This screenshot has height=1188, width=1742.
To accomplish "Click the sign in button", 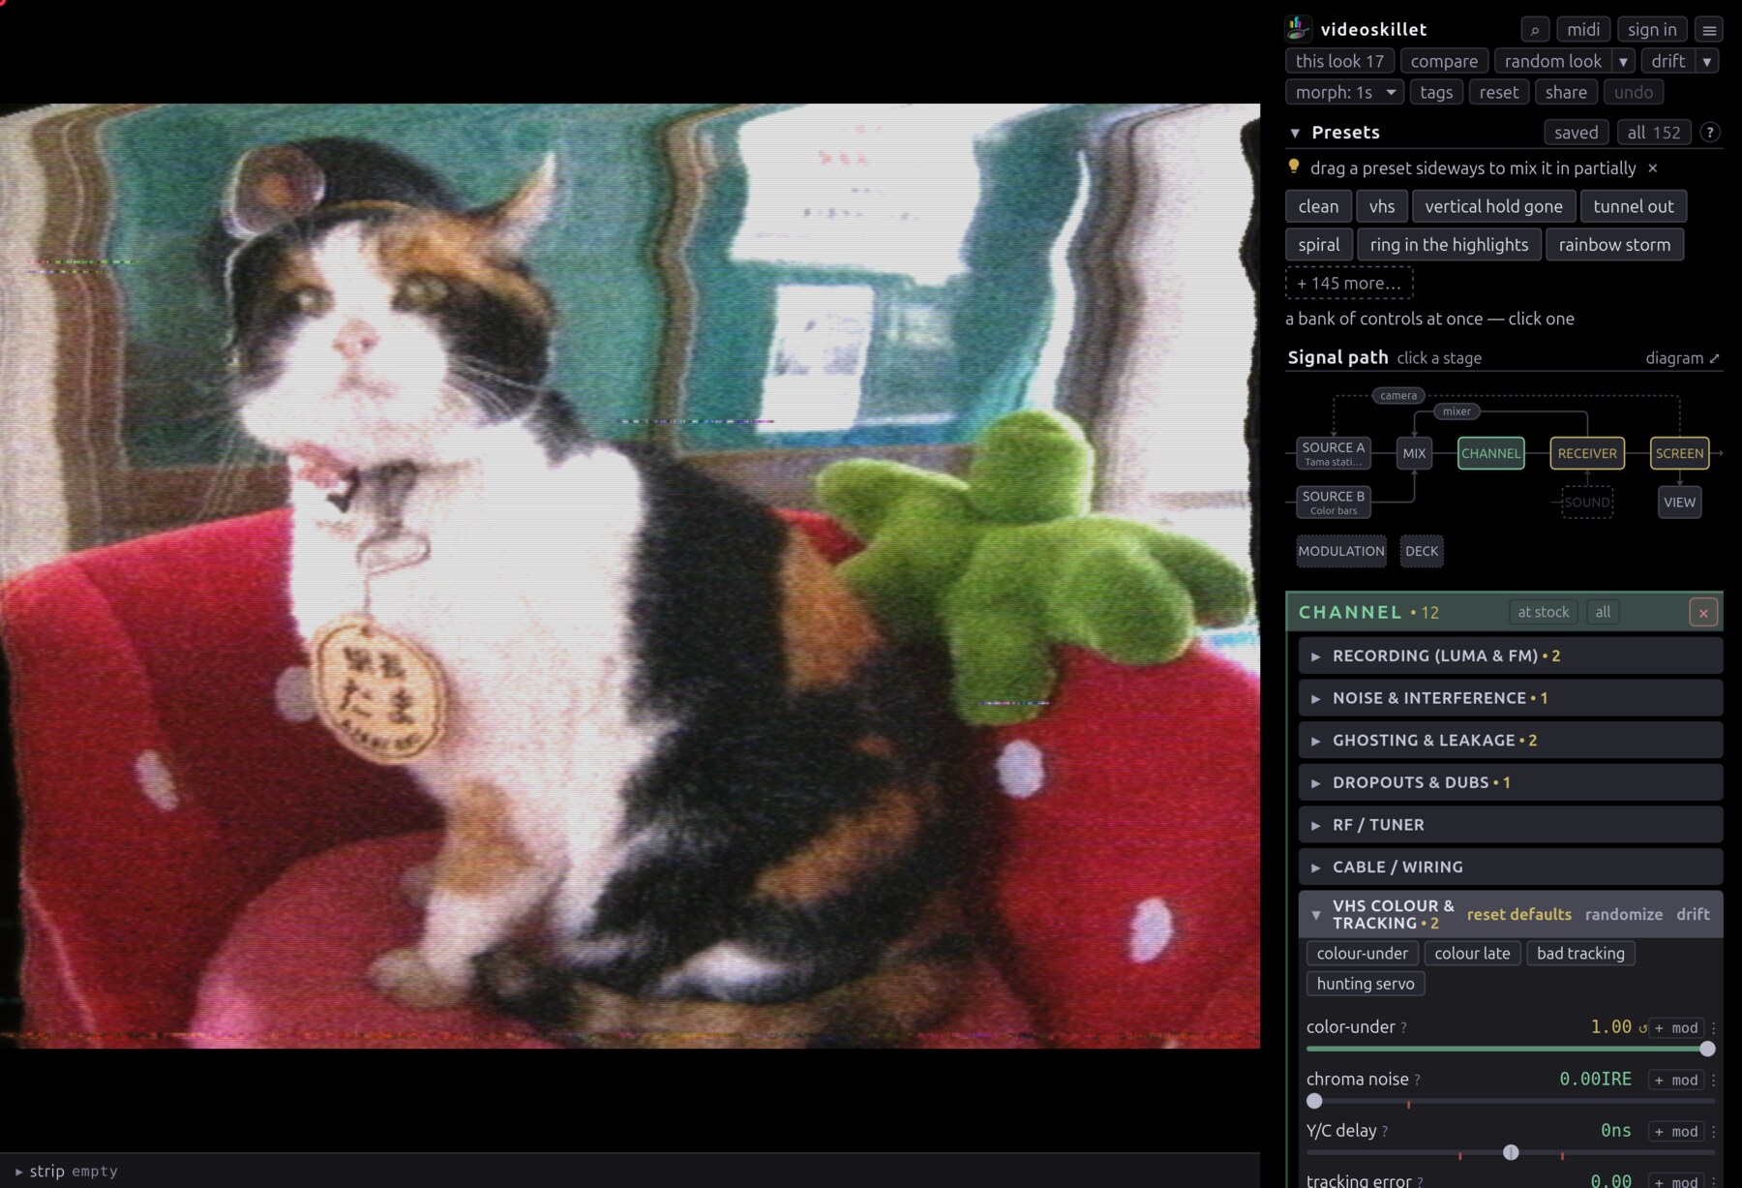I will pyautogui.click(x=1652, y=30).
